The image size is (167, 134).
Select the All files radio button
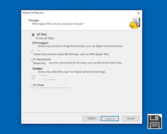33,35
